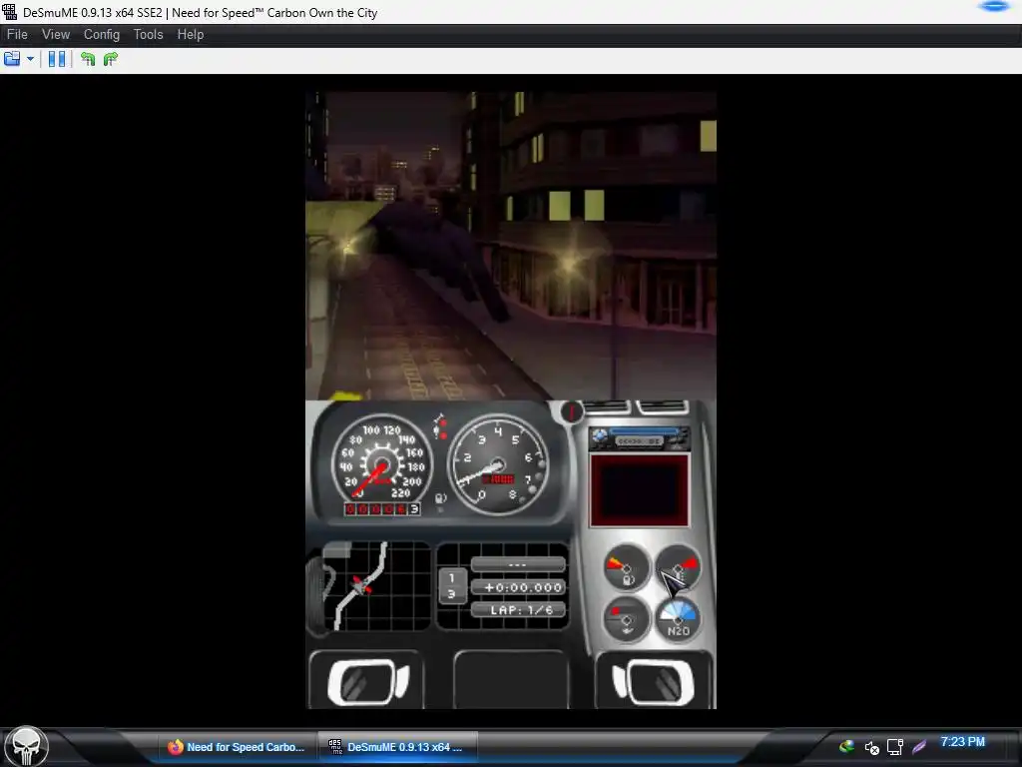Click the oil pressure dial icon
Viewport: 1022px width, 767px height.
pos(627,619)
